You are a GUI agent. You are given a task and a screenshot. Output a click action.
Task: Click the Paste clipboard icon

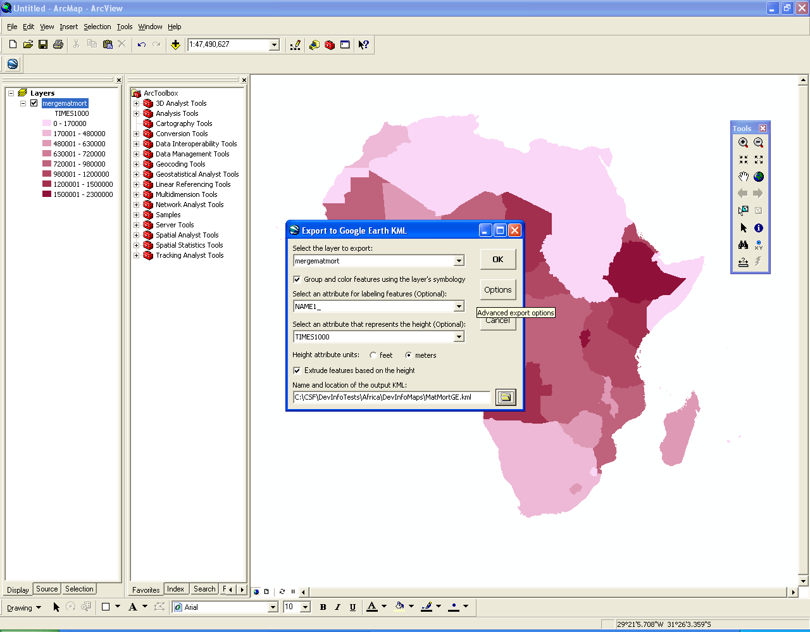point(107,44)
